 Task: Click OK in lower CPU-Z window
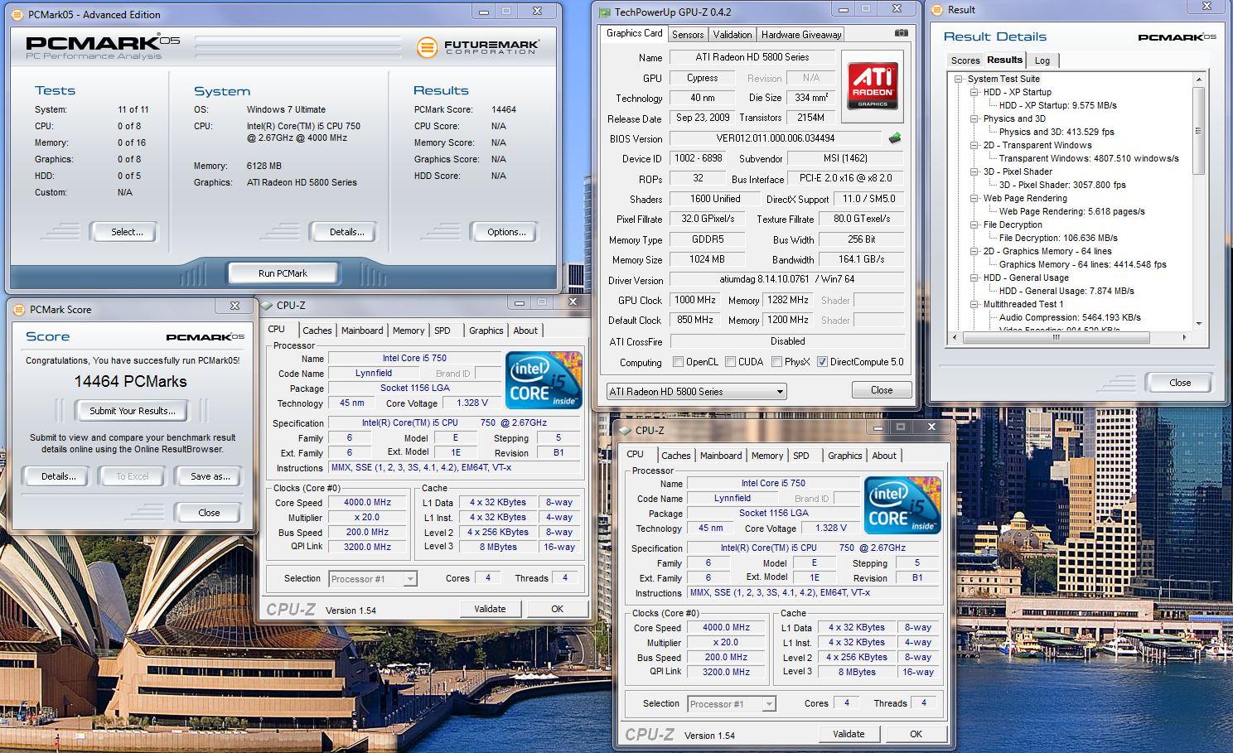(x=916, y=734)
